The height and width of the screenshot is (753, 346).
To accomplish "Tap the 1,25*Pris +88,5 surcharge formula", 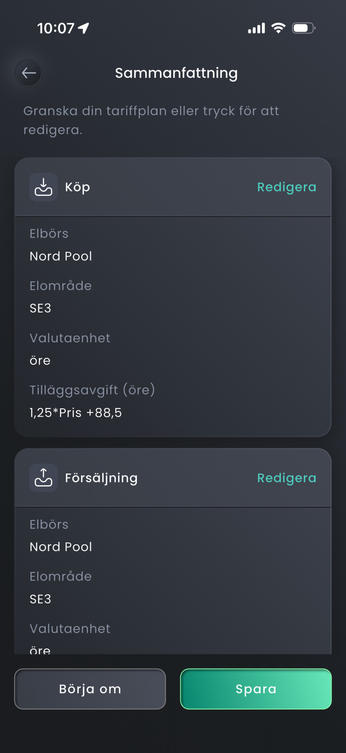I will coord(76,413).
